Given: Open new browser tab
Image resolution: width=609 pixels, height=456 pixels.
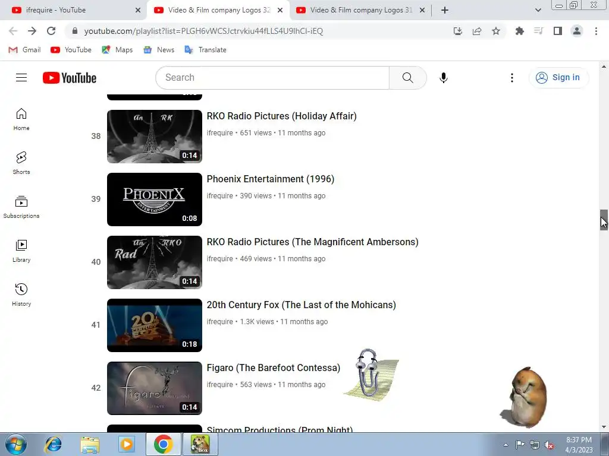Looking at the screenshot, I should coord(445,10).
